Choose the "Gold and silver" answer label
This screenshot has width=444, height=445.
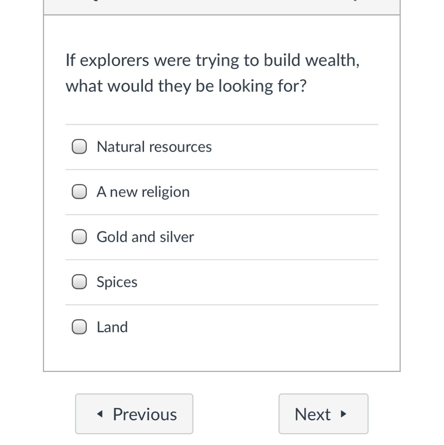[x=145, y=237]
